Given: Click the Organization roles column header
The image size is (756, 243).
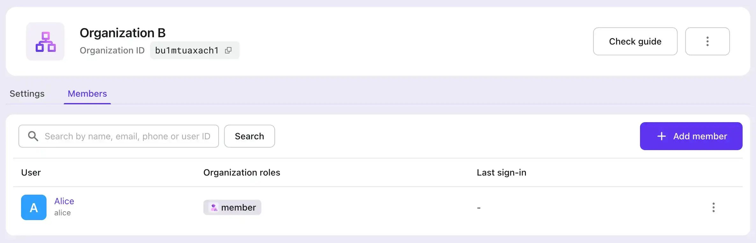Looking at the screenshot, I should pyautogui.click(x=242, y=172).
